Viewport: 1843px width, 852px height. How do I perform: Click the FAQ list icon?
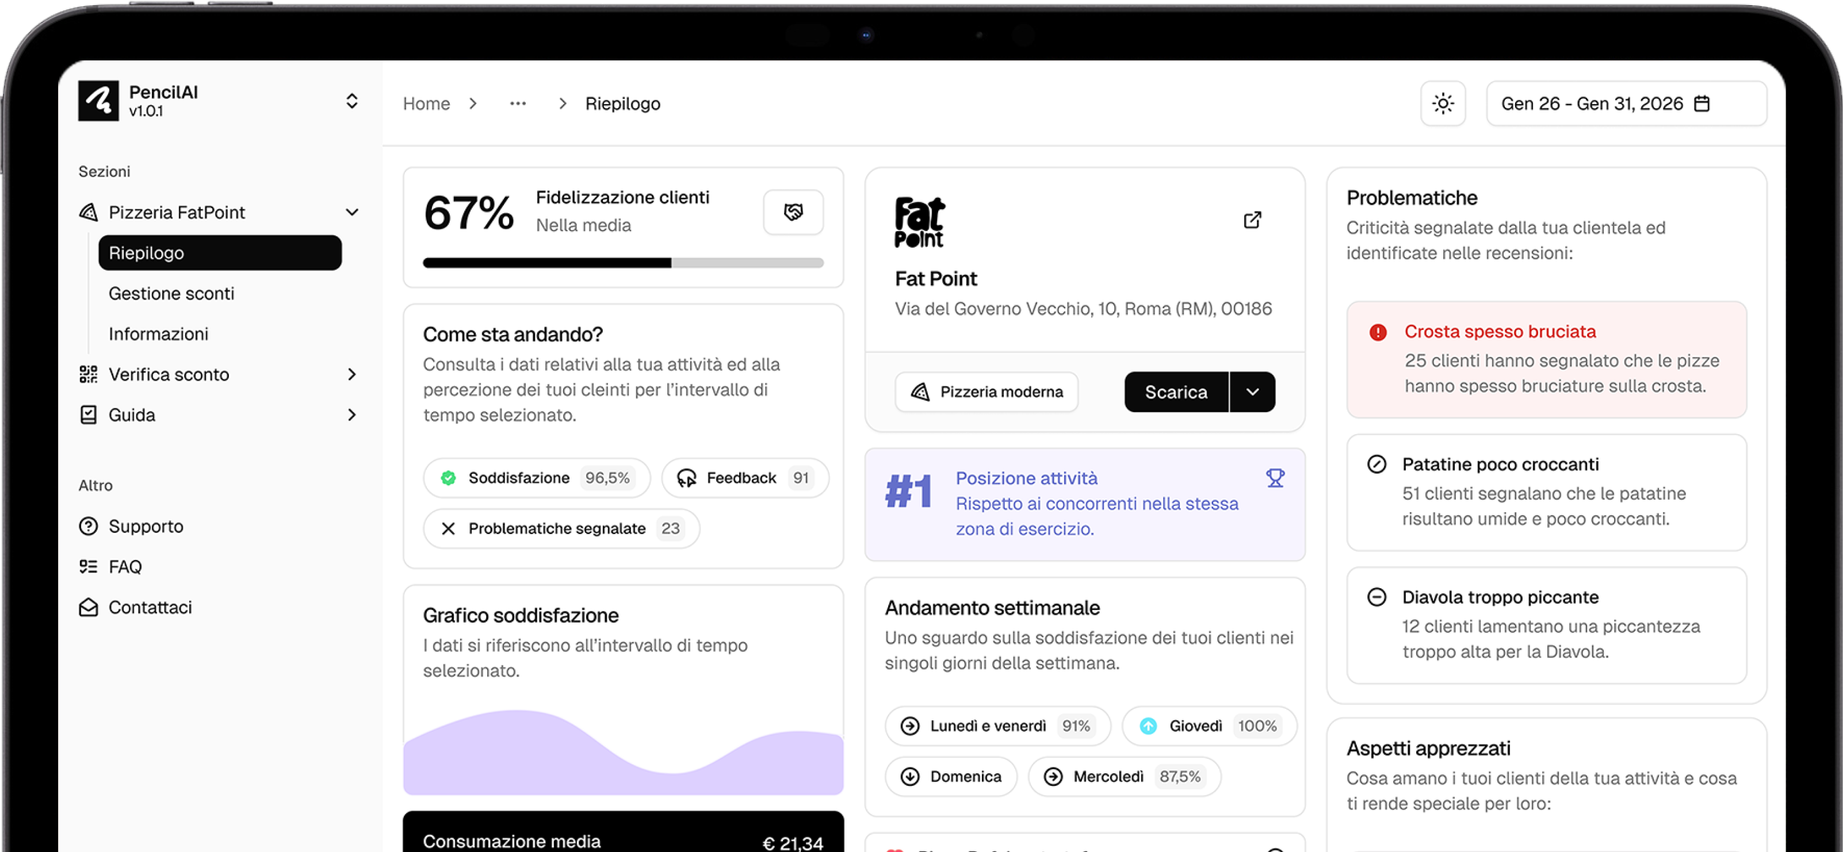[88, 567]
